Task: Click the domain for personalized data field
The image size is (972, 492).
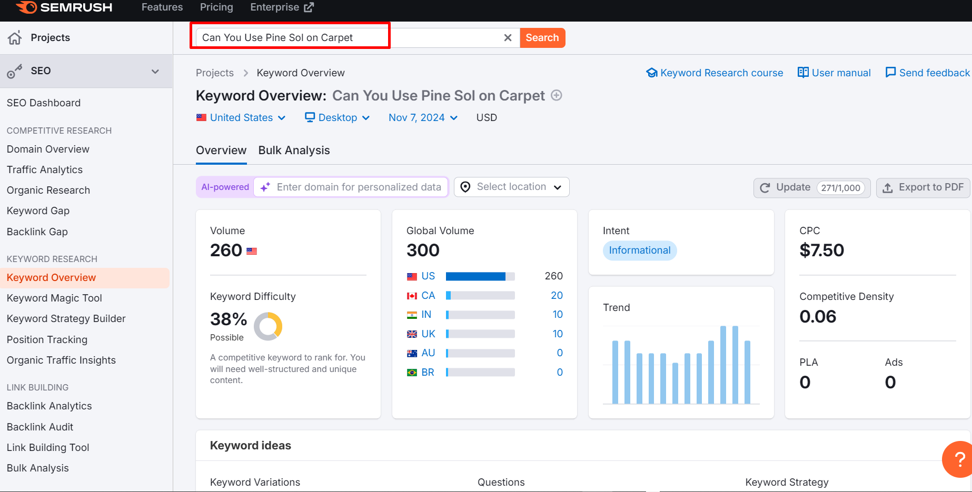Action: click(359, 187)
